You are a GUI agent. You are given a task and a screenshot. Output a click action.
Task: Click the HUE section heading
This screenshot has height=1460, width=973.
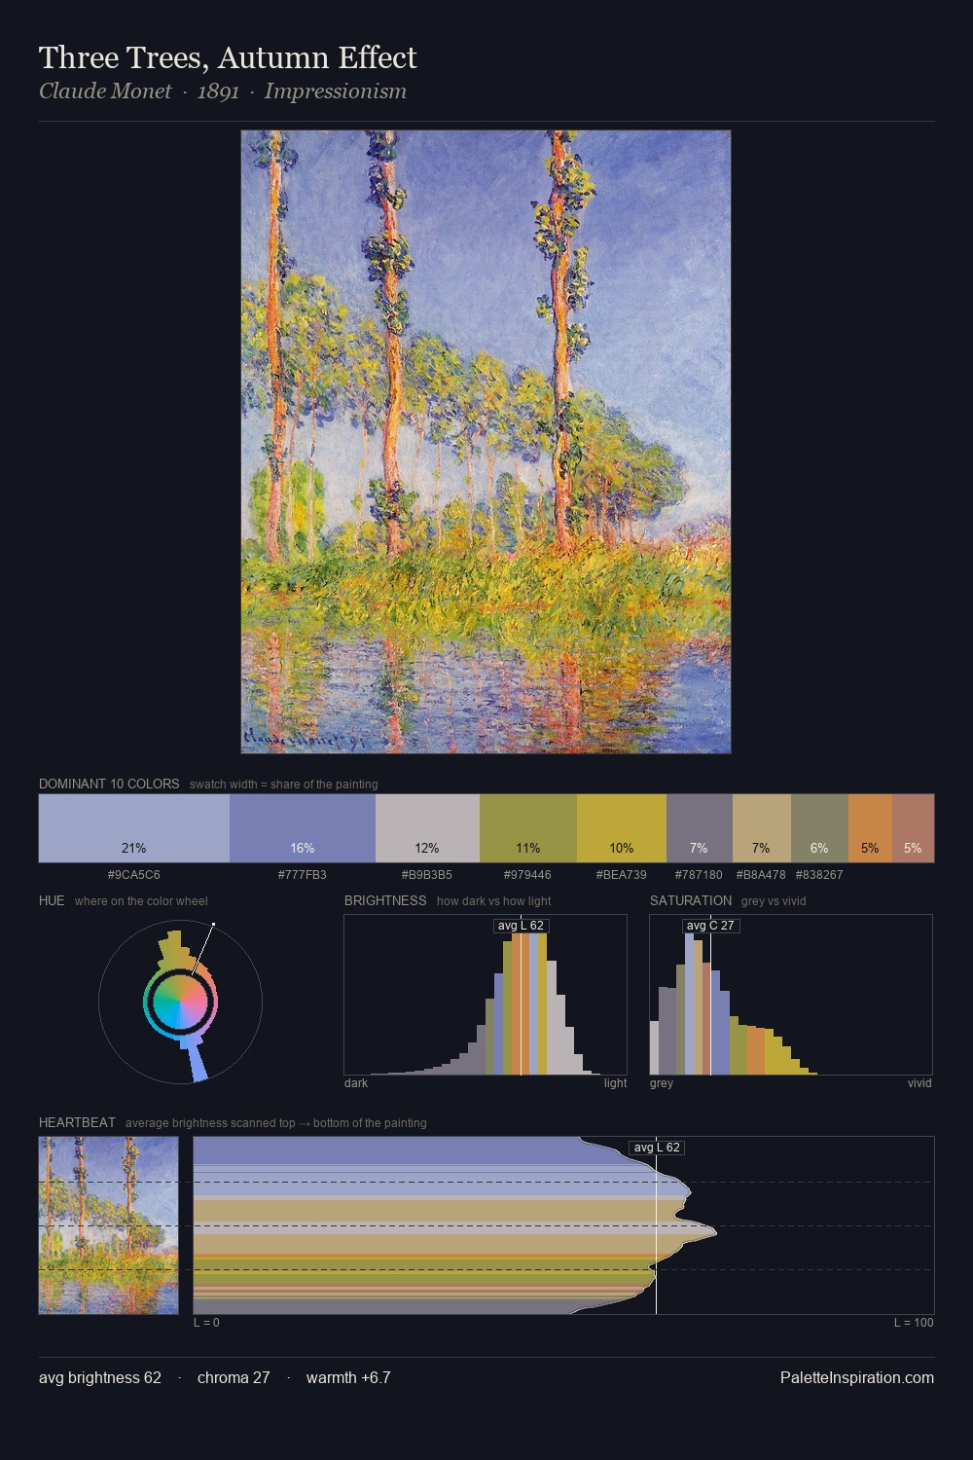coord(52,900)
